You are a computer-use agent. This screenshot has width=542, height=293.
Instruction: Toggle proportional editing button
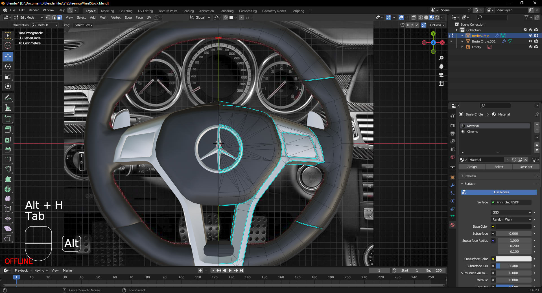point(242,17)
